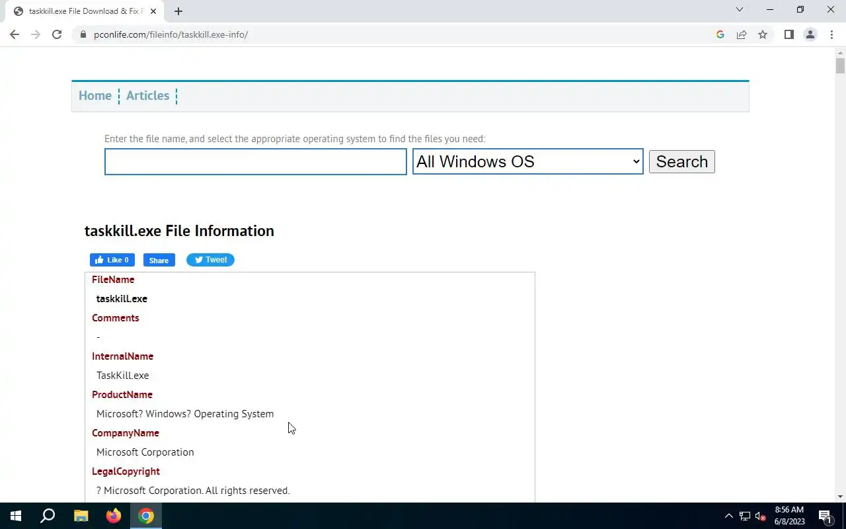This screenshot has height=529, width=846.
Task: Open File Explorer from taskbar
Action: coord(81,516)
